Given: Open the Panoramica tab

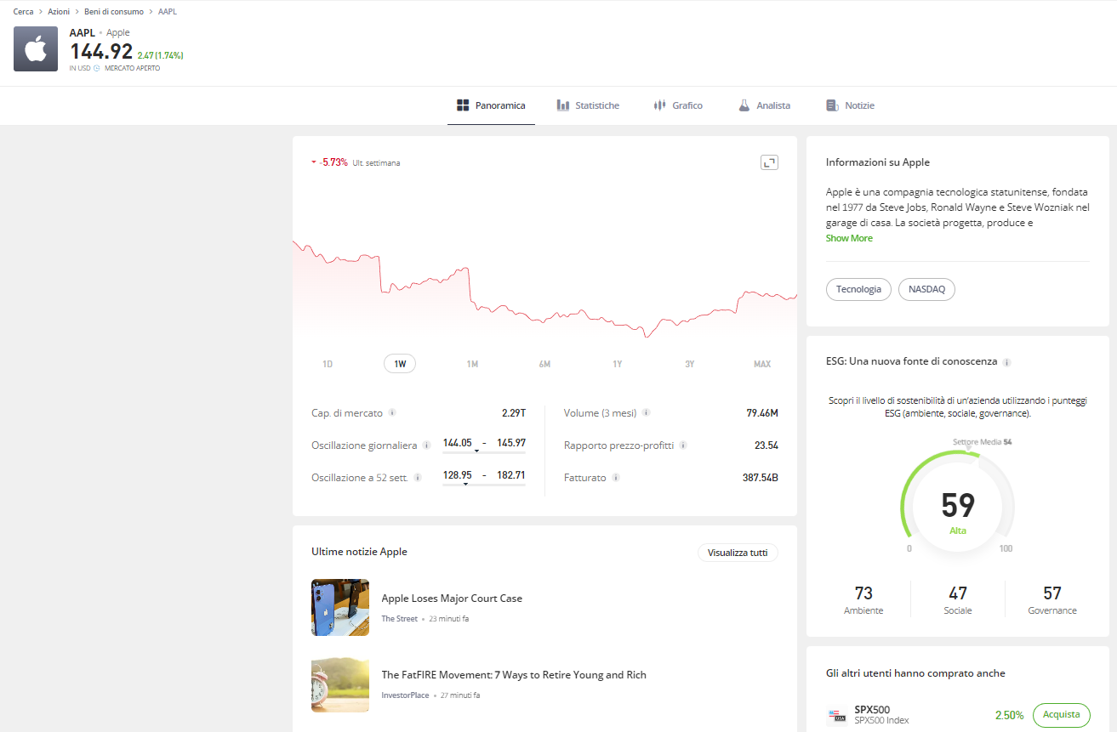Looking at the screenshot, I should [x=491, y=105].
